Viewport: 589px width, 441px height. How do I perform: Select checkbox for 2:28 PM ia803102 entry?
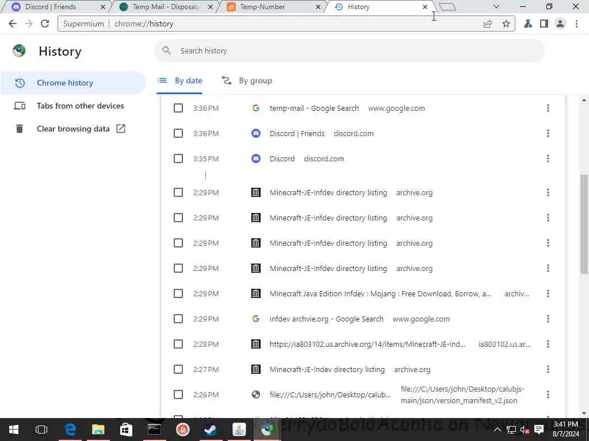click(x=178, y=344)
